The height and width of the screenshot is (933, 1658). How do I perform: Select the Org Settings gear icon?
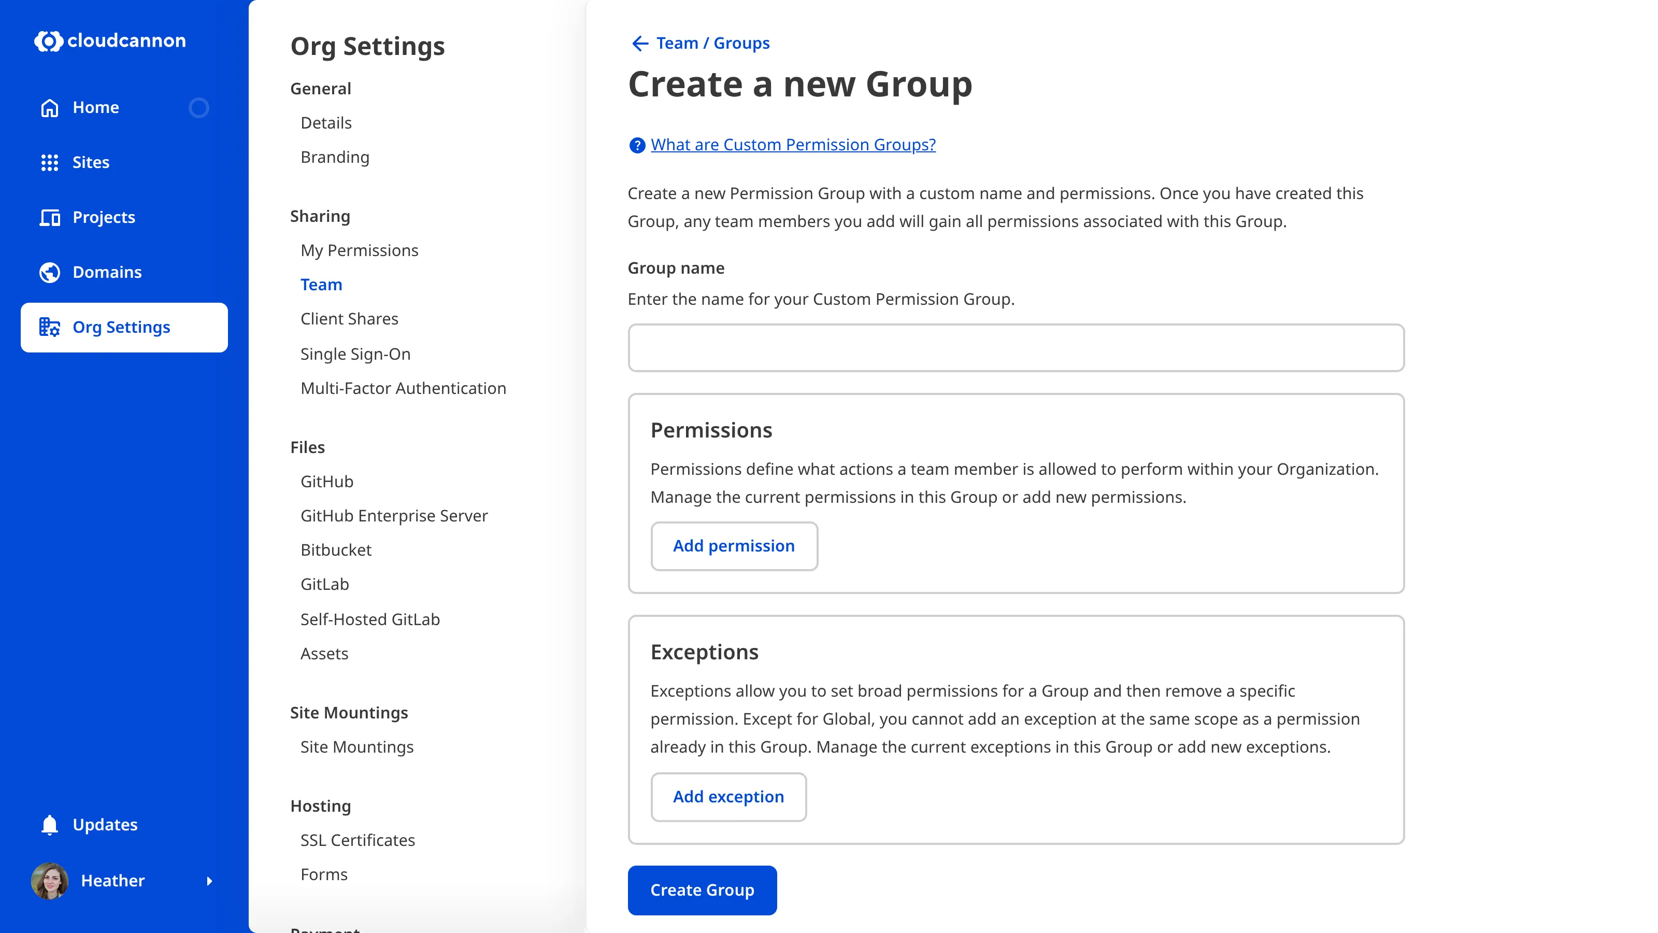pyautogui.click(x=50, y=327)
